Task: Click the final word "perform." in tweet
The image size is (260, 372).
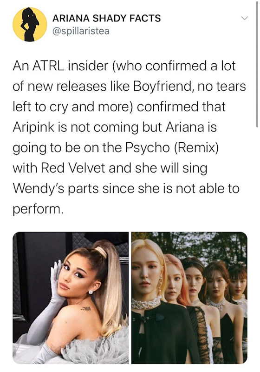Action: pyautogui.click(x=38, y=210)
